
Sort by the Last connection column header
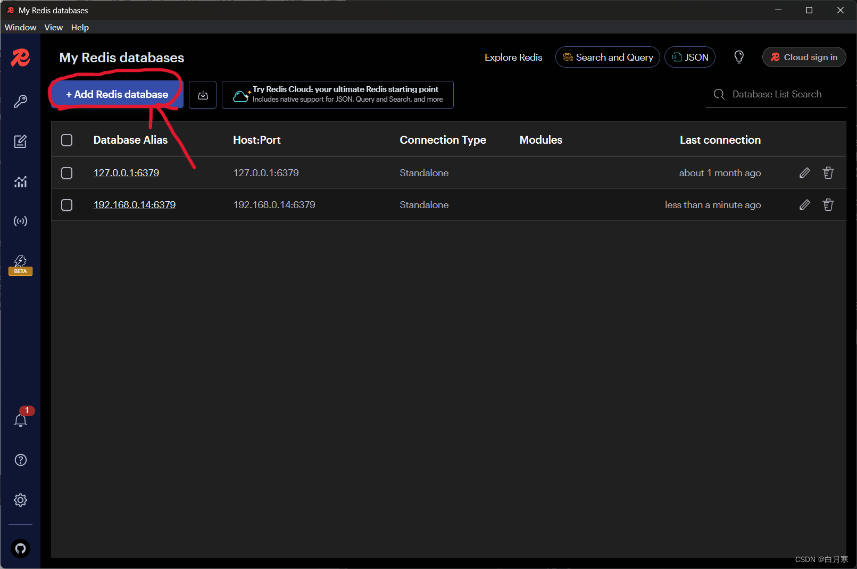pos(720,140)
